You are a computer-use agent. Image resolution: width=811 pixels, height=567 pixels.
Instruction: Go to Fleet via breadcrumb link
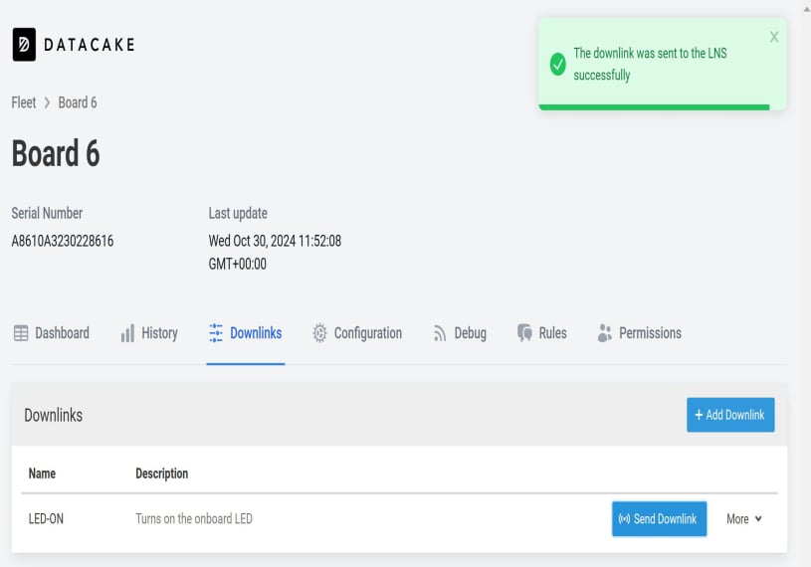(24, 102)
